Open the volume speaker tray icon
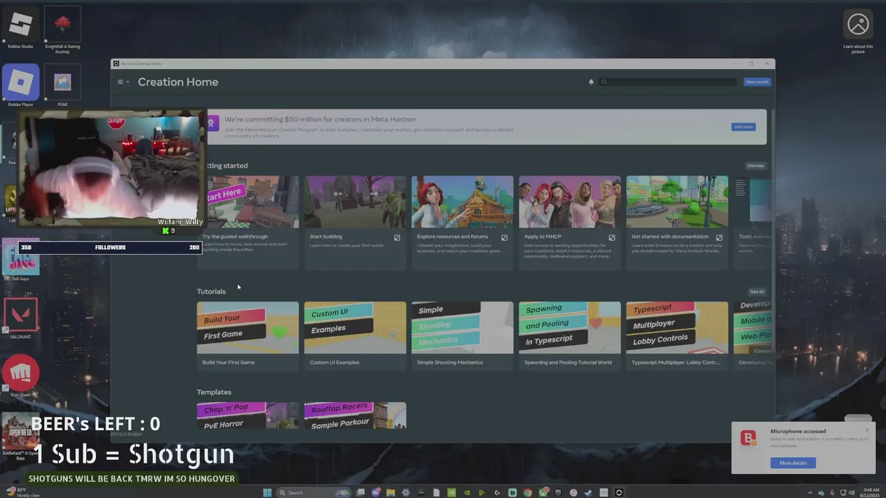The height and width of the screenshot is (498, 886). pyautogui.click(x=852, y=492)
